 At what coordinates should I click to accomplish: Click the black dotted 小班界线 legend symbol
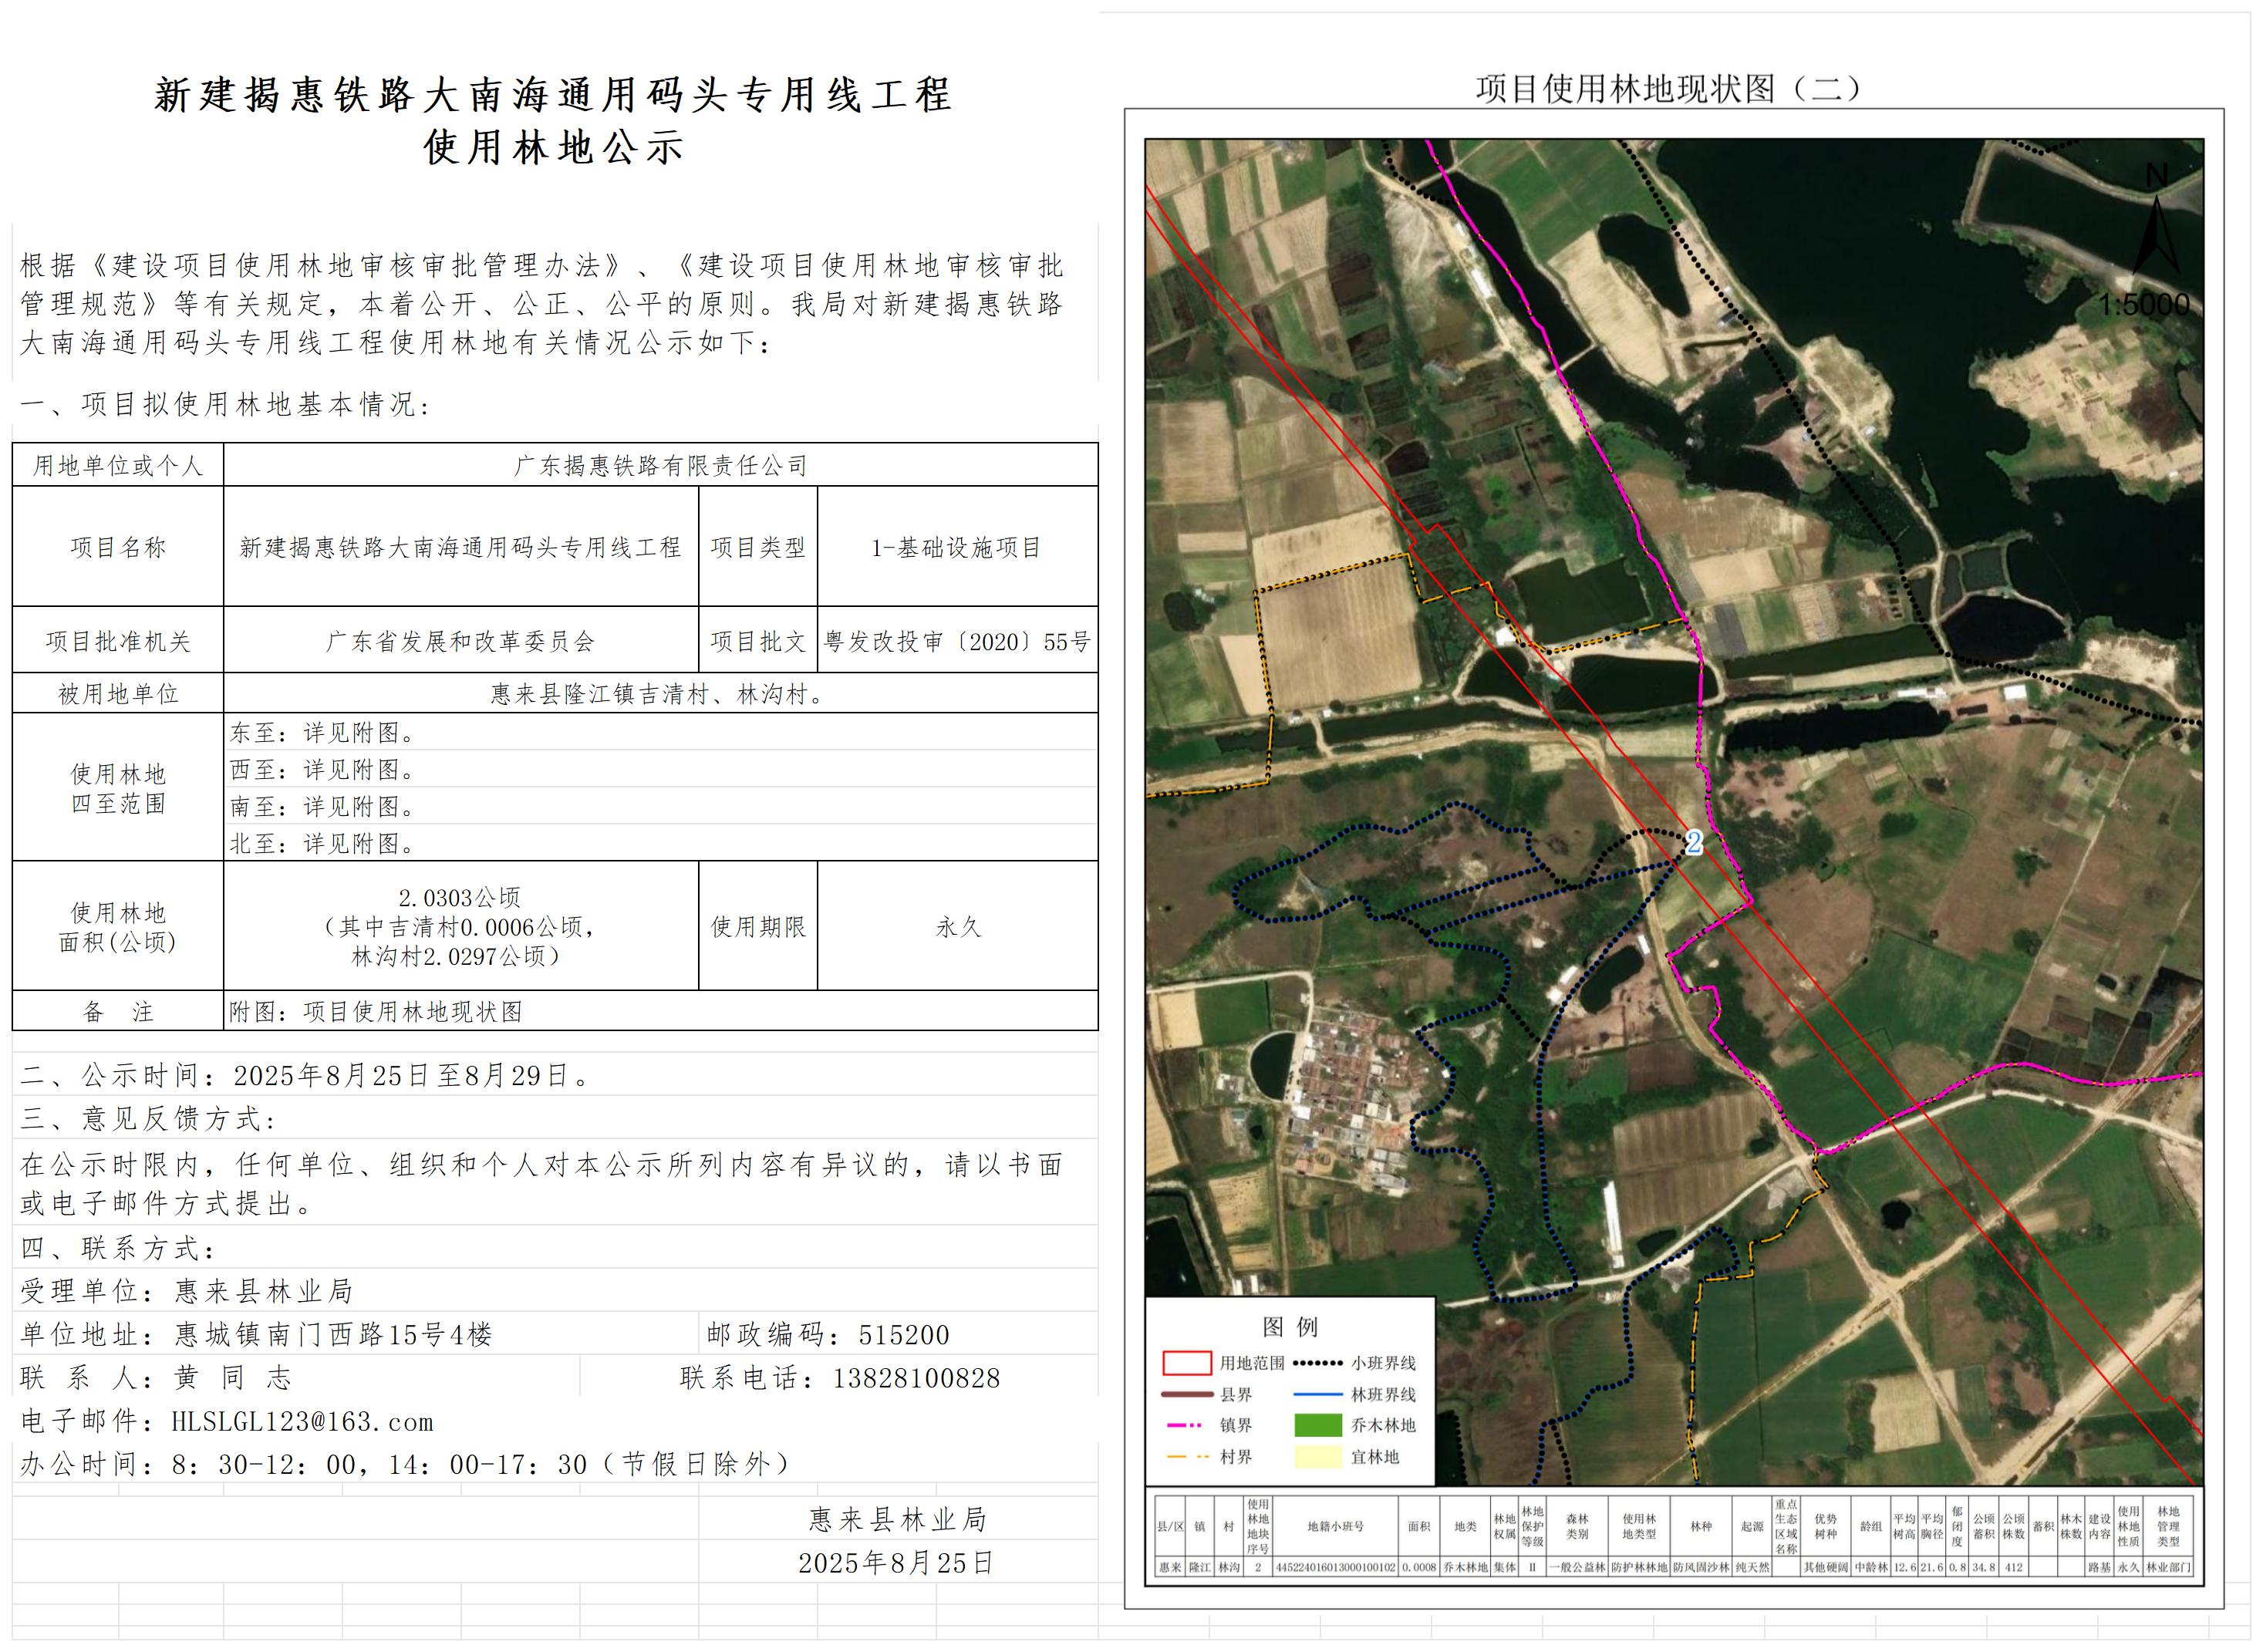point(1317,1363)
